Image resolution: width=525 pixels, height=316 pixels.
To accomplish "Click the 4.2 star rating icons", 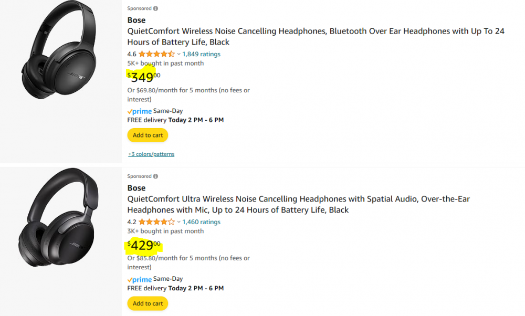I will [x=156, y=222].
